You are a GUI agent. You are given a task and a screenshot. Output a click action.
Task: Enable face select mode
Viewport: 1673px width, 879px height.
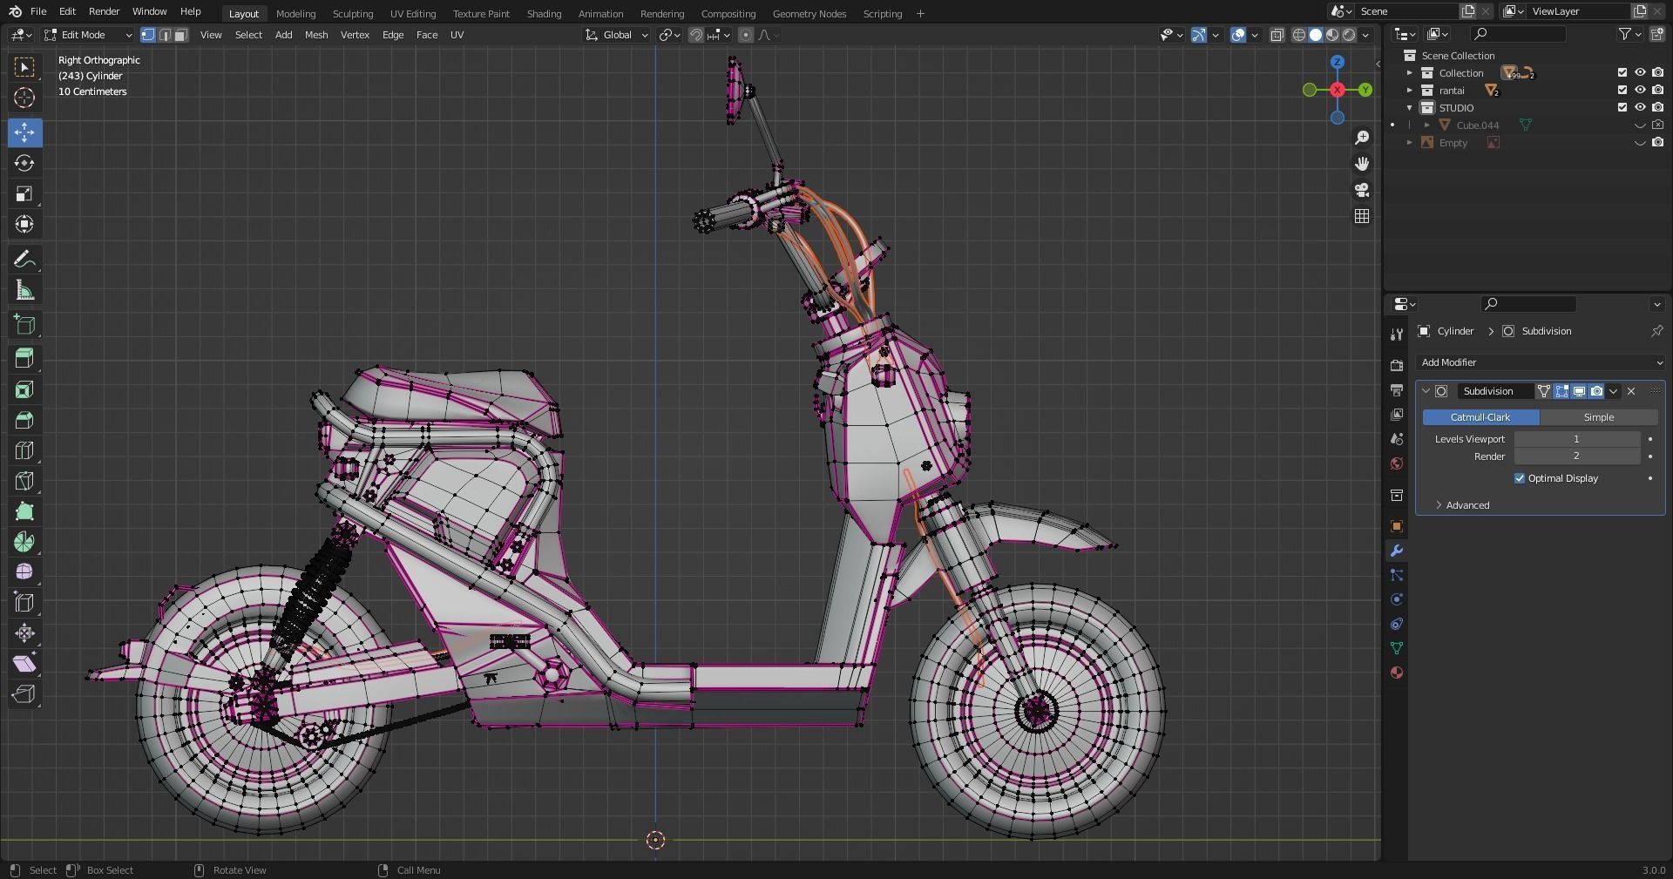pos(180,35)
